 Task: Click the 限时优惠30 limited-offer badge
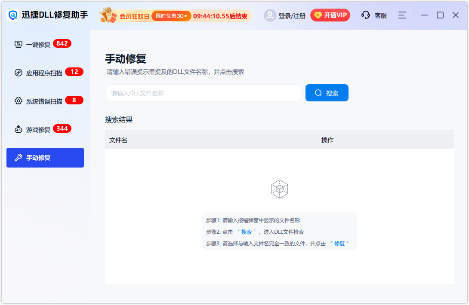(171, 15)
